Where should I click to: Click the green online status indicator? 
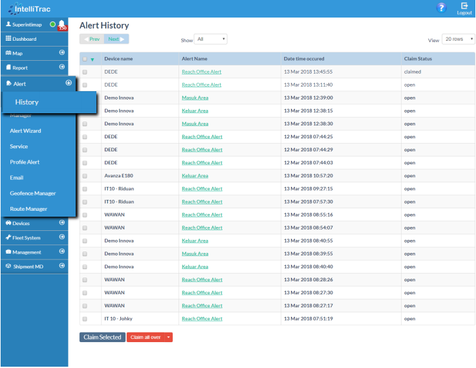pos(52,24)
